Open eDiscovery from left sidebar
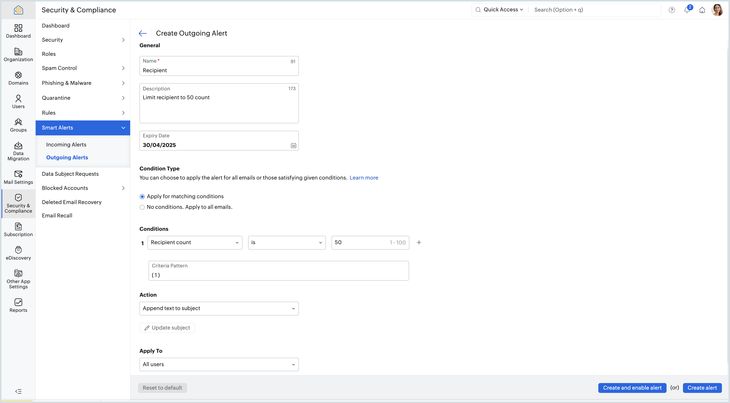Screen dimensions: 730x403 click(18, 253)
